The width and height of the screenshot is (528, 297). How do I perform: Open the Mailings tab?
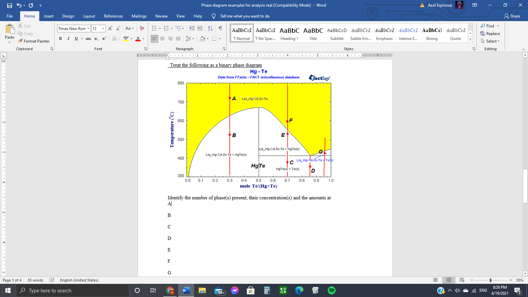point(139,16)
